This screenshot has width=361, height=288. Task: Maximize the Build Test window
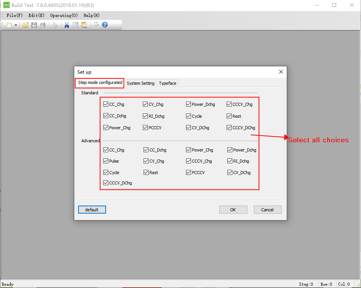tap(334, 5)
